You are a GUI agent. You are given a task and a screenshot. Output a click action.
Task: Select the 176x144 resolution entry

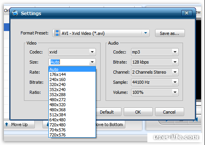pos(72,74)
